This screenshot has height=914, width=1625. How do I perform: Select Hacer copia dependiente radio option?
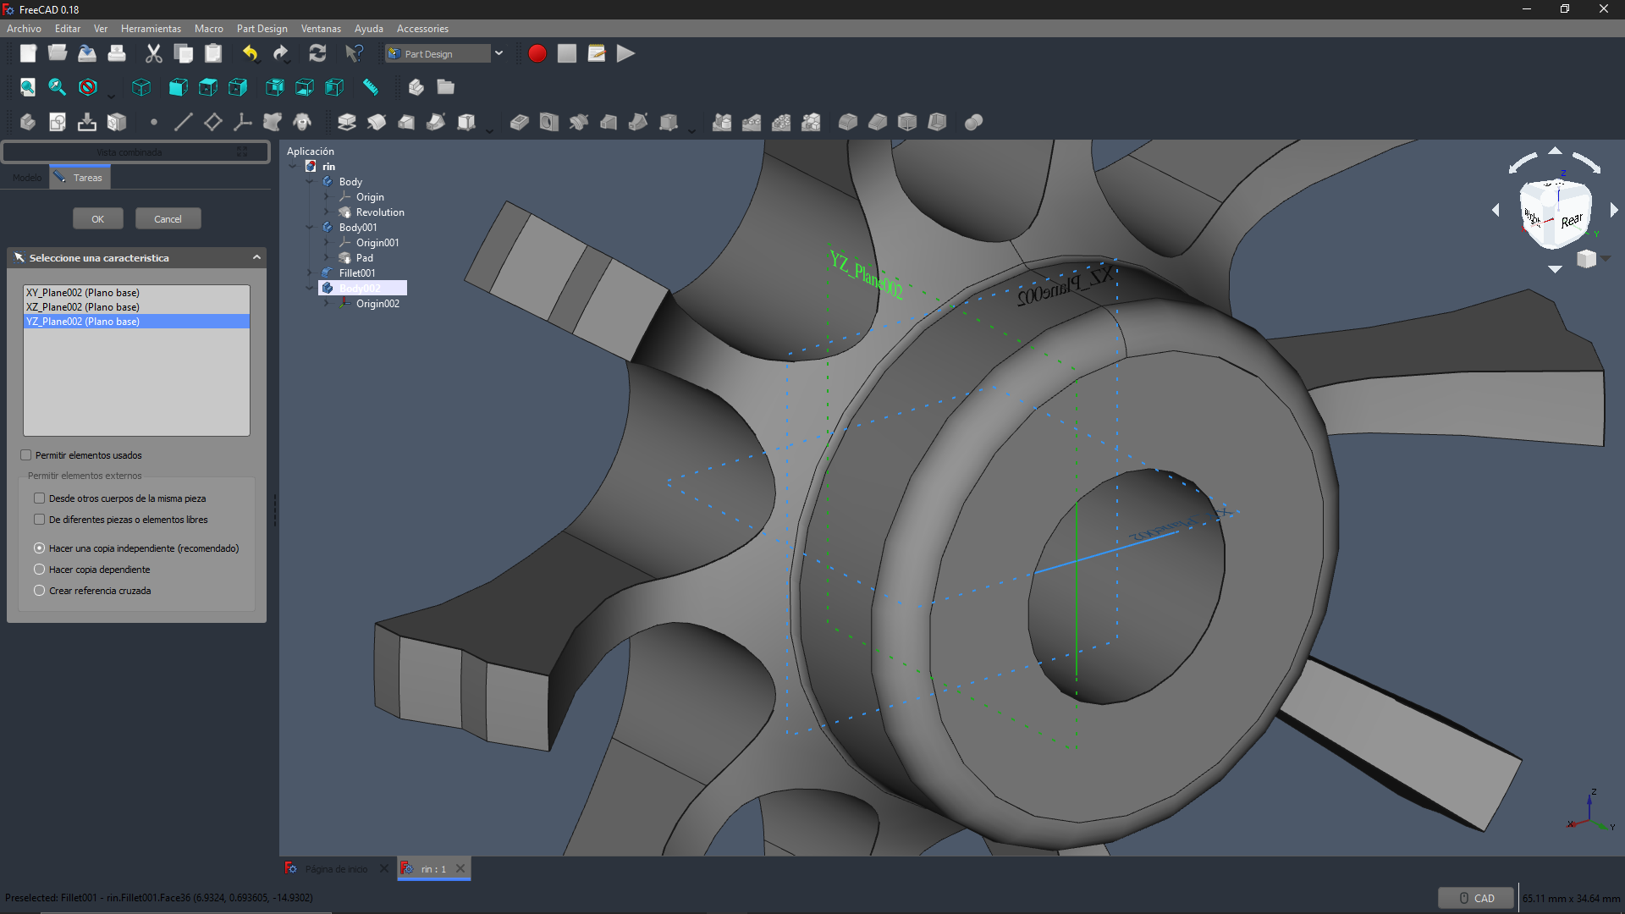40,570
